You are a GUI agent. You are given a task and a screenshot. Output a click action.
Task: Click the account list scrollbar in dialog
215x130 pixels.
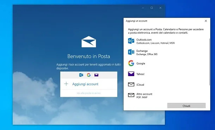209,62
